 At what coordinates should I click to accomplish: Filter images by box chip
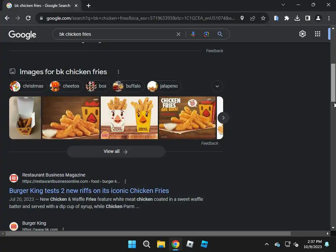coord(97,86)
